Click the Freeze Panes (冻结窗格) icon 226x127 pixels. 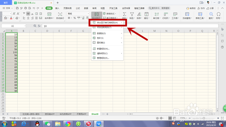(187, 14)
